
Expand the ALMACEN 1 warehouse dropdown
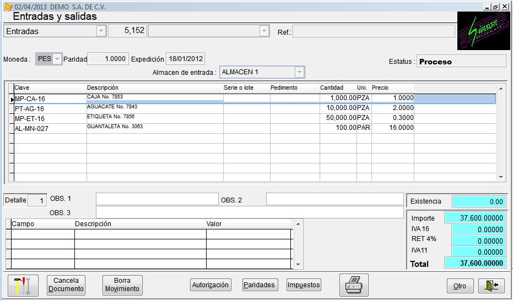(x=299, y=72)
